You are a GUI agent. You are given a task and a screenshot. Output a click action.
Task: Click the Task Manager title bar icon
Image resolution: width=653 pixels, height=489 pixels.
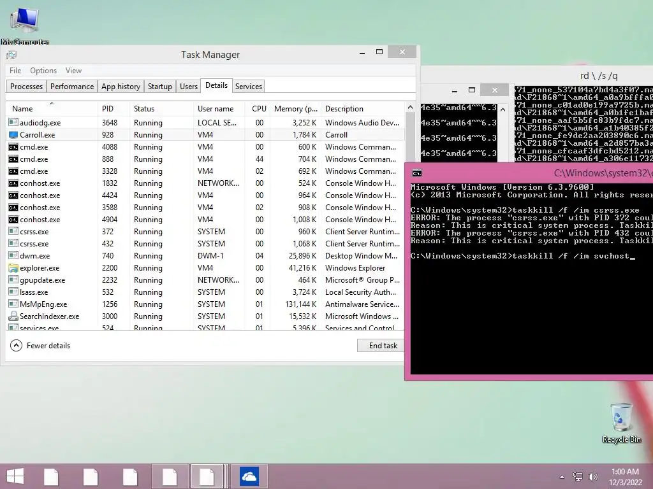(11, 55)
